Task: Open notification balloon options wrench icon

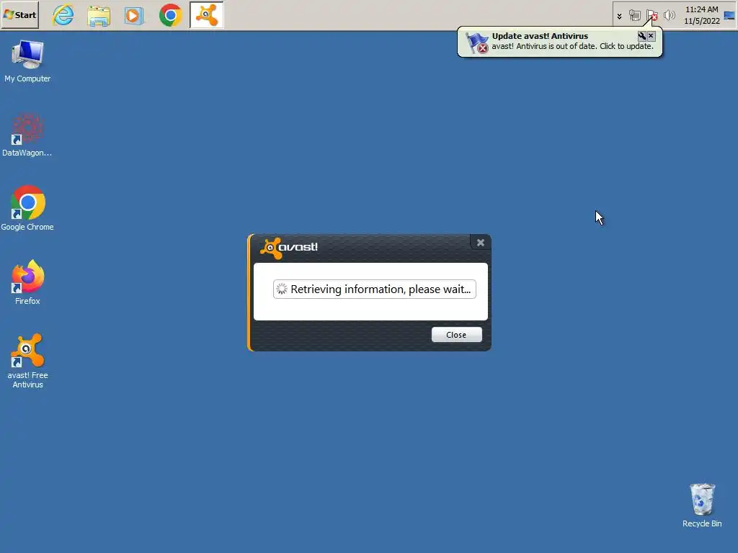Action: (641, 36)
